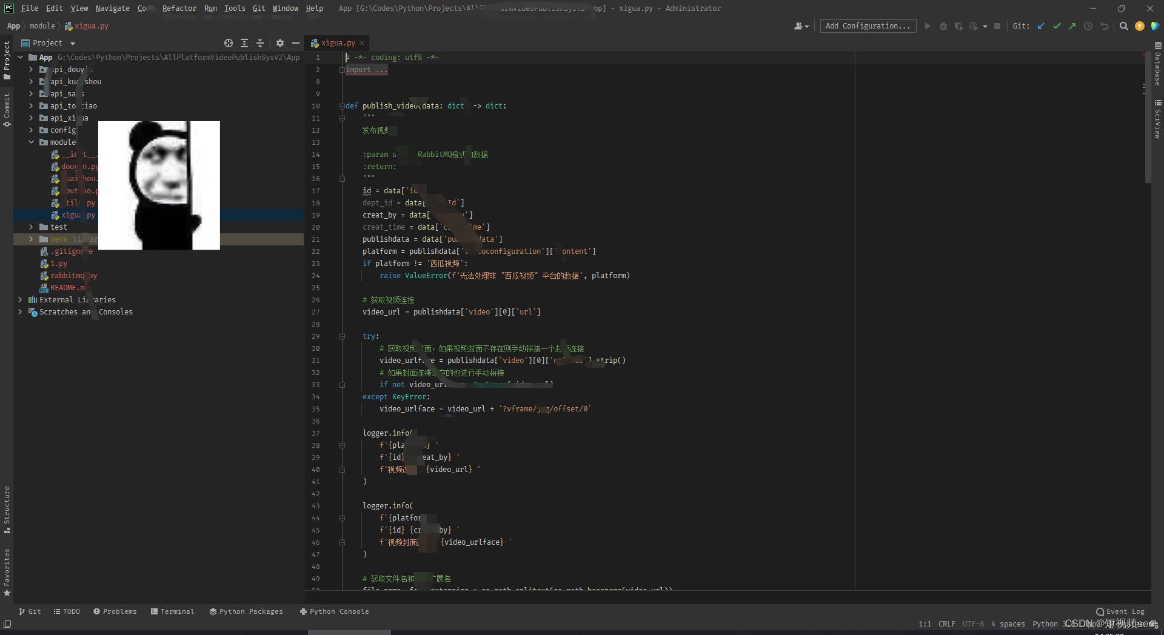Click the Debug bug icon

coord(943,26)
